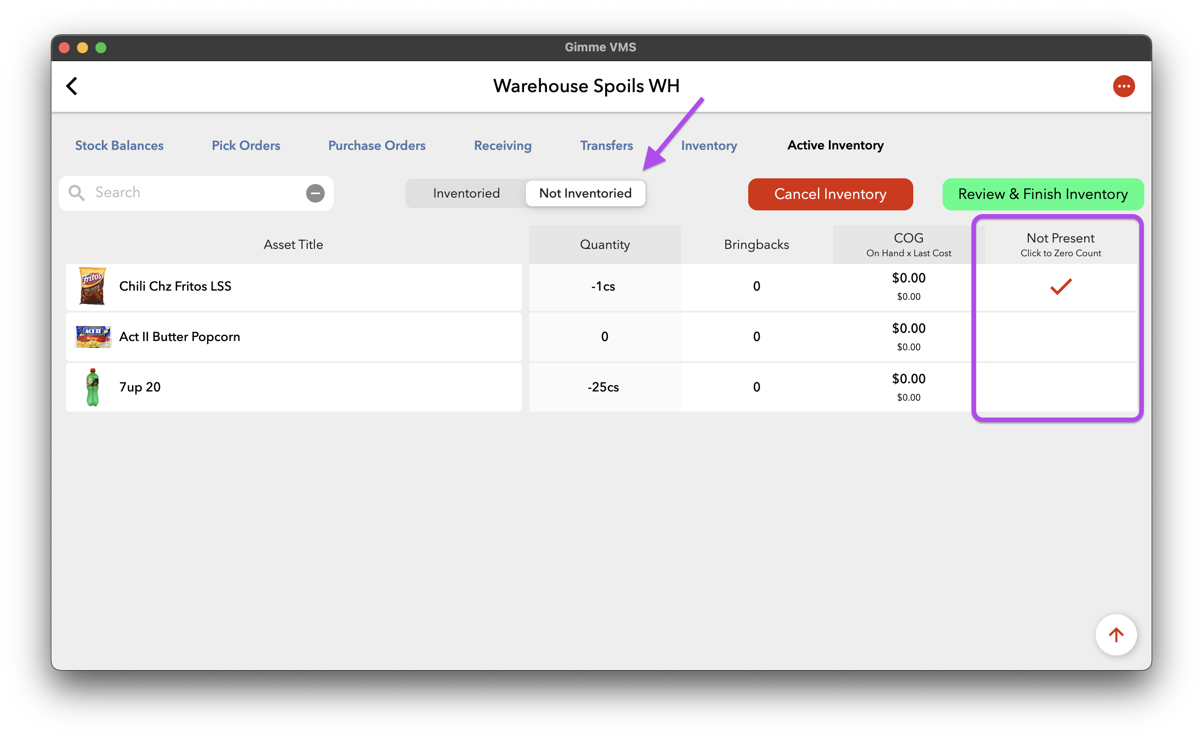Open the Inventory tab
Image resolution: width=1203 pixels, height=738 pixels.
[x=709, y=145]
